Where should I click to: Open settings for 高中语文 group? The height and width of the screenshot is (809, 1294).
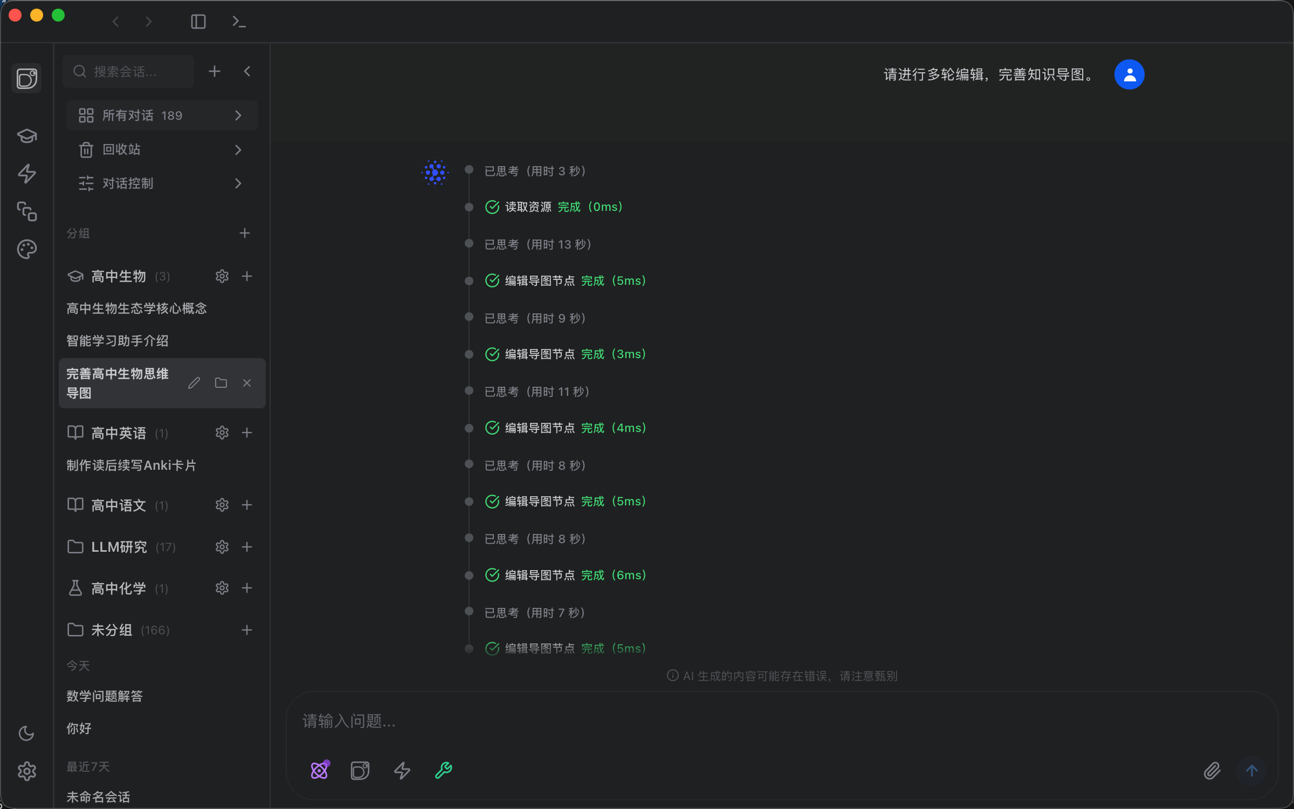click(222, 505)
